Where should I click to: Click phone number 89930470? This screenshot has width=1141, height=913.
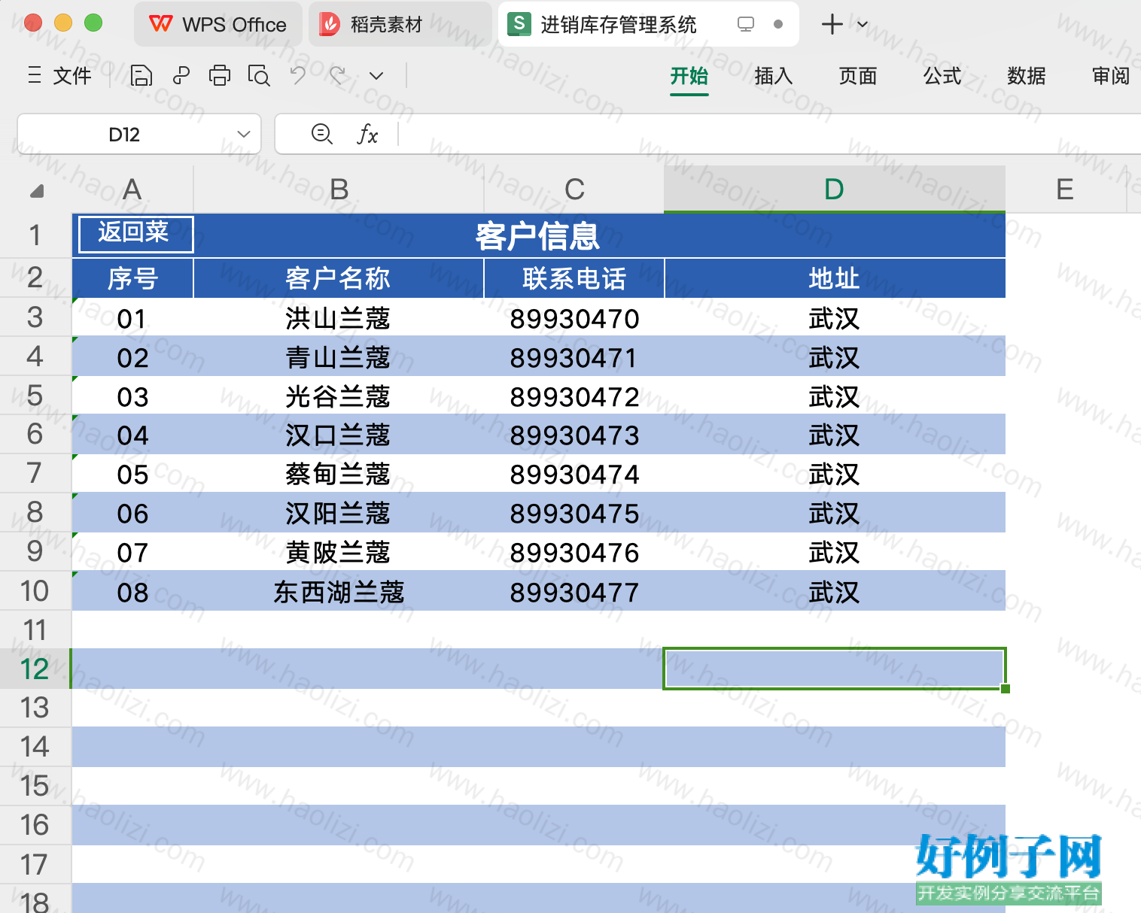[x=574, y=319]
